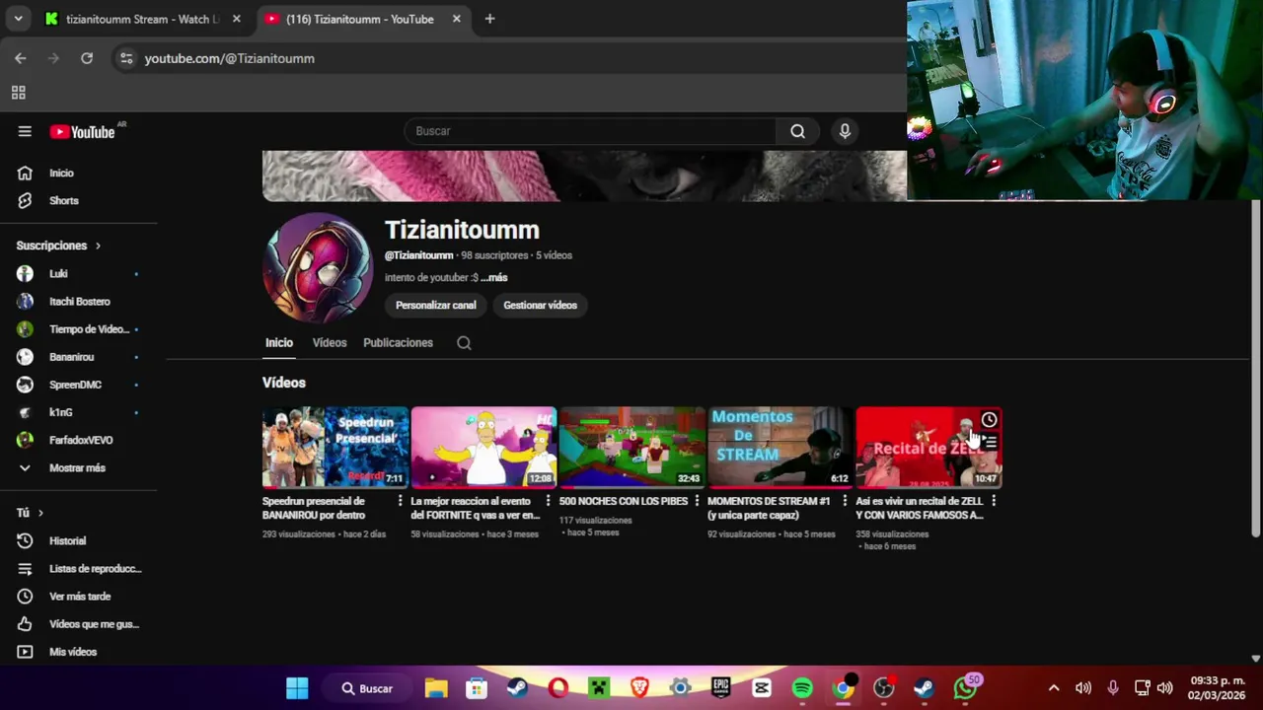Open the 500 NOCHES CON LOS PIBES thumbnail
1263x710 pixels.
[631, 447]
